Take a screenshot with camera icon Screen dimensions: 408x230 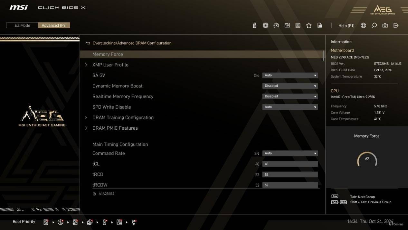point(385,25)
